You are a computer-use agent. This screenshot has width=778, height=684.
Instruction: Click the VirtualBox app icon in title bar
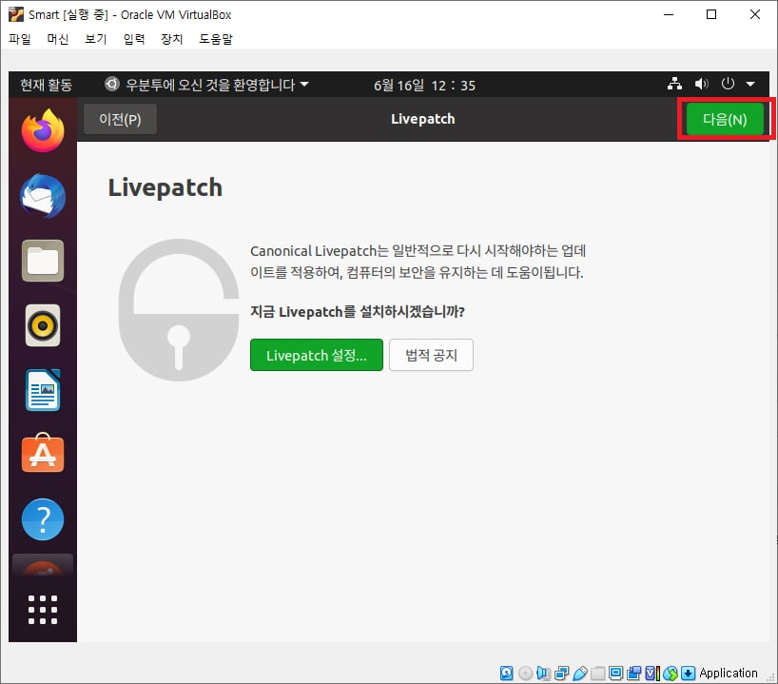pos(16,14)
